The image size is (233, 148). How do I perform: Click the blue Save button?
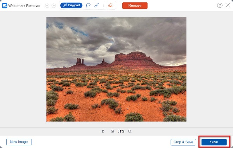(x=214, y=142)
